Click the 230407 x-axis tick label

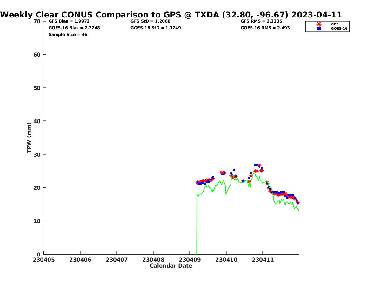click(x=117, y=260)
